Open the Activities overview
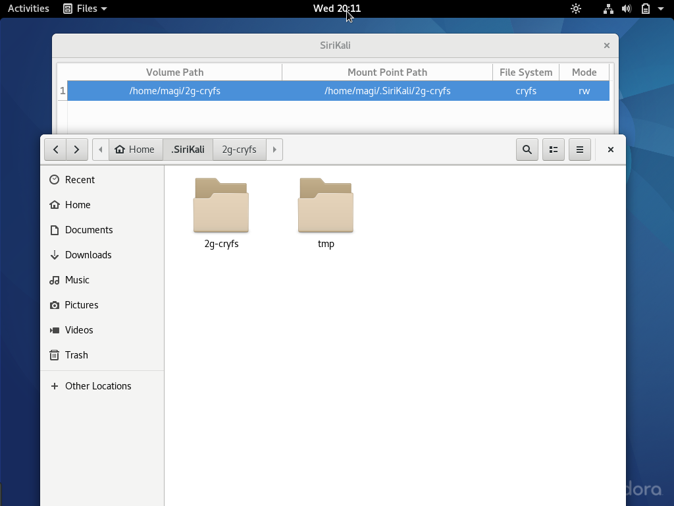674x506 pixels. point(28,9)
